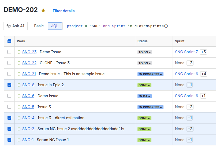Open issue SNG-5 link
The width and height of the screenshot is (216, 146).
[28, 107]
